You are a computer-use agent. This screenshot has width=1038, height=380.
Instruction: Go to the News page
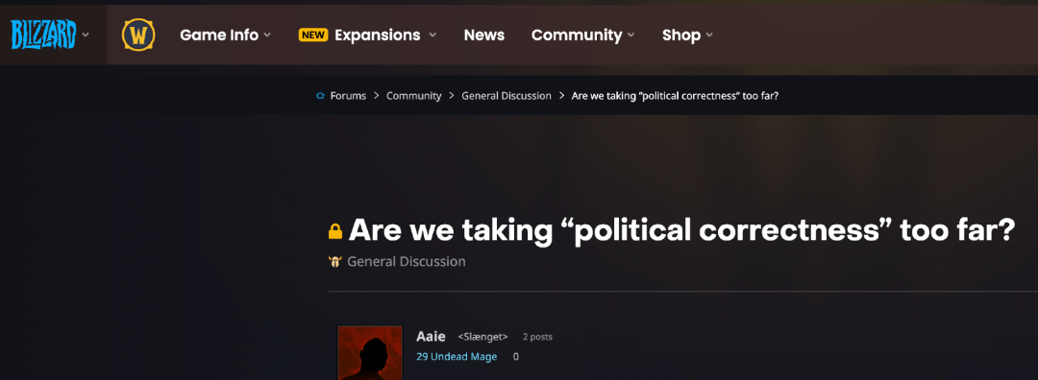483,36
